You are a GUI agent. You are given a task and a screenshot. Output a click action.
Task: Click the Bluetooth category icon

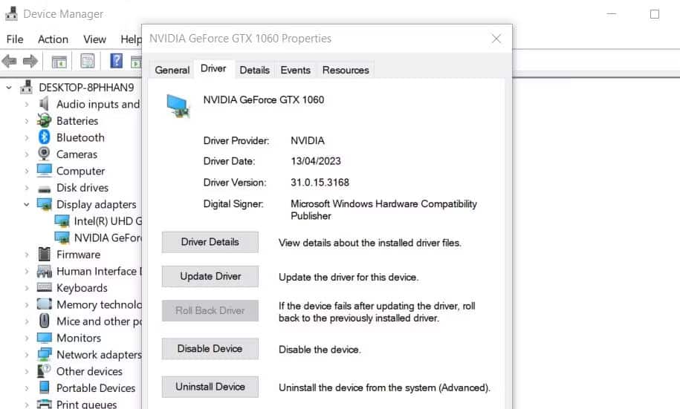pyautogui.click(x=45, y=137)
